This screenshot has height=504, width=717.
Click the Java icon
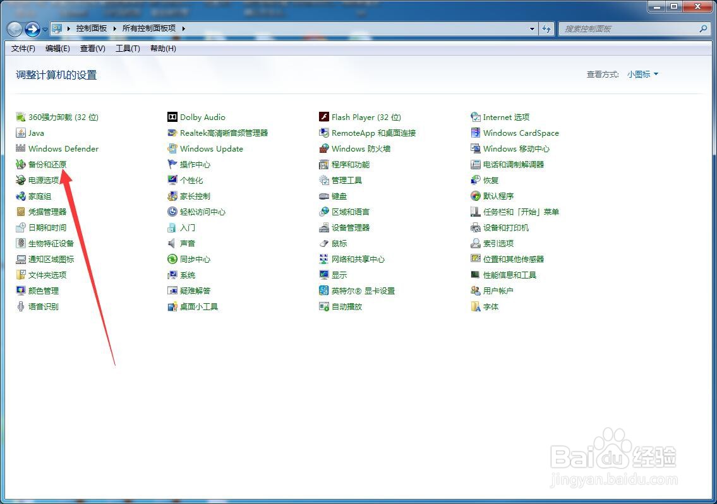pyautogui.click(x=21, y=133)
